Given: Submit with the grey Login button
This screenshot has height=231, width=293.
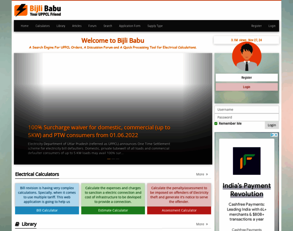Looking at the screenshot, I should click(272, 125).
